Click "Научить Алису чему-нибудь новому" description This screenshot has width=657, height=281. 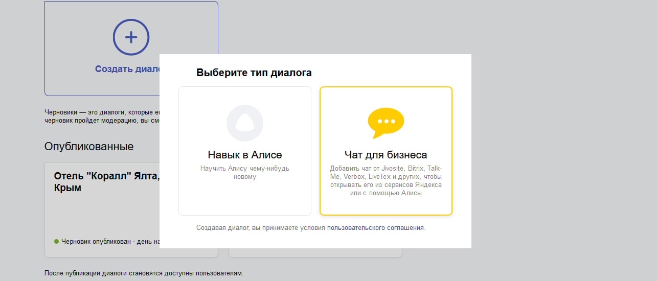click(x=245, y=173)
